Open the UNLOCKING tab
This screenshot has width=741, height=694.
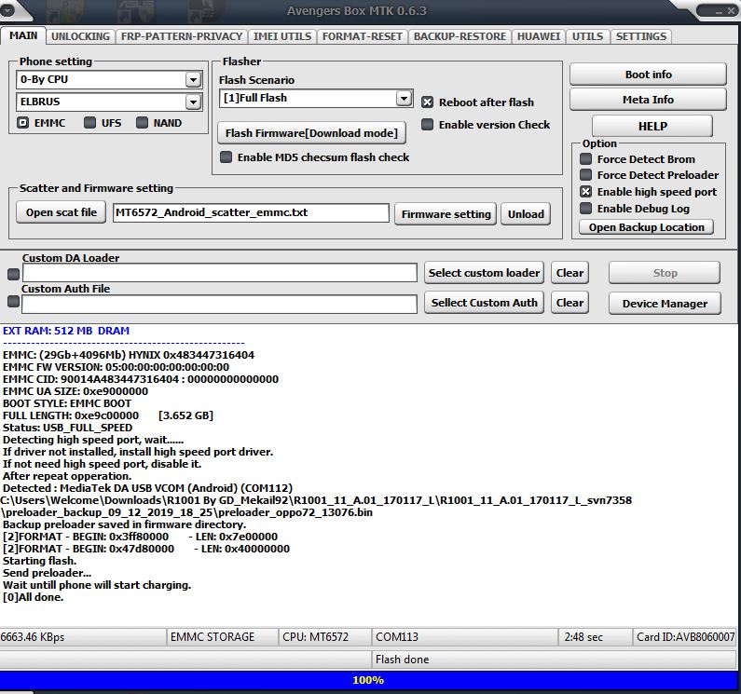point(80,36)
